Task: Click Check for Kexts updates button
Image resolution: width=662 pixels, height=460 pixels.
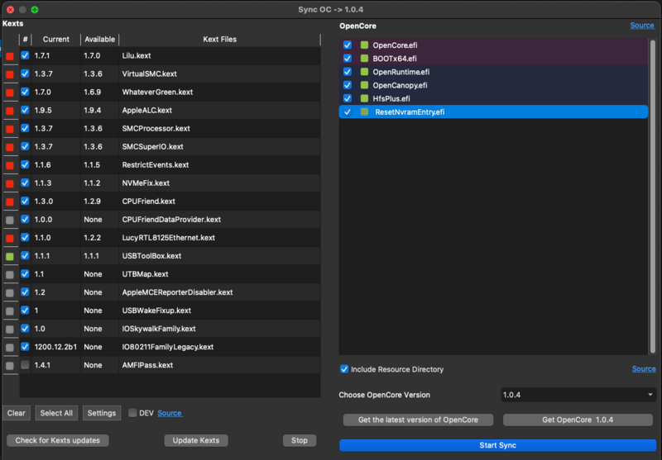Action: (x=58, y=440)
